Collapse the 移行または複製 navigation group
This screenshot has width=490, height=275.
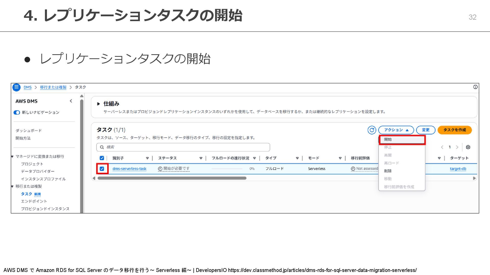click(x=12, y=186)
